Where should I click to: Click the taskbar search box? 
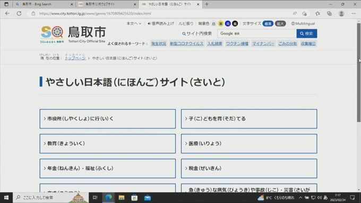click(x=50, y=198)
